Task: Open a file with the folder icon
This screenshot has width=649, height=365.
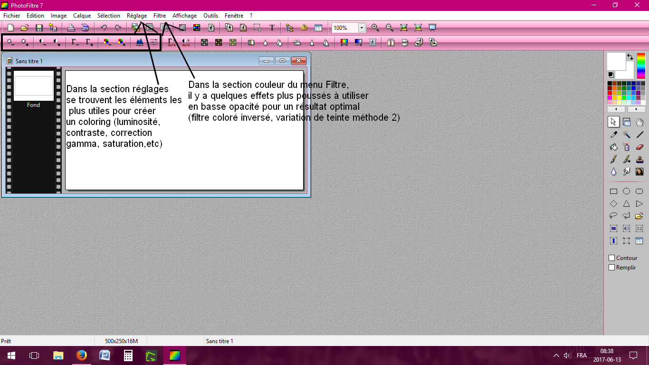Action: 25,28
